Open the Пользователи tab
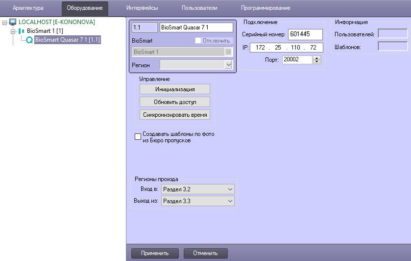This screenshot has height=261, width=411. (199, 8)
